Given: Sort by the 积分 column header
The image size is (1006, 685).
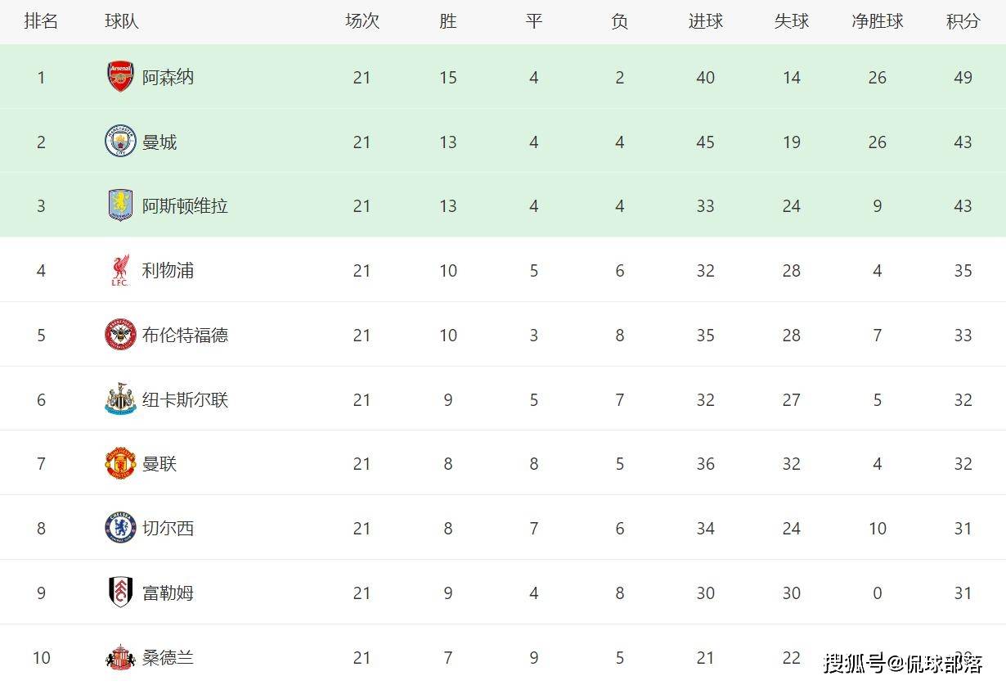Looking at the screenshot, I should [x=963, y=21].
